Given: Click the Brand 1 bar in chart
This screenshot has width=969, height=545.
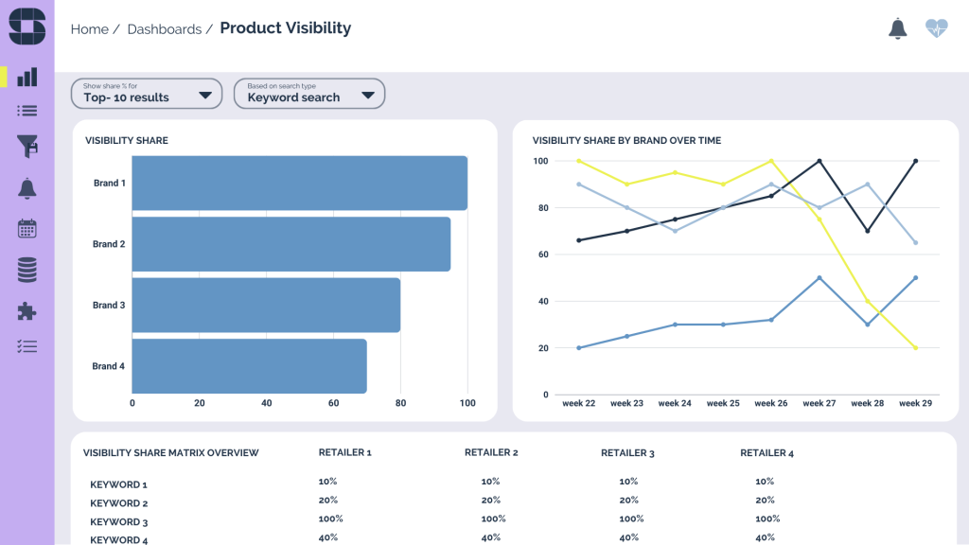Looking at the screenshot, I should (299, 183).
